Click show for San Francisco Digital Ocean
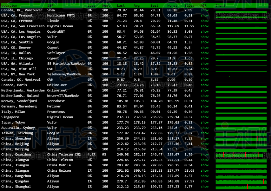This screenshot has height=191, width=271. pos(204,26)
